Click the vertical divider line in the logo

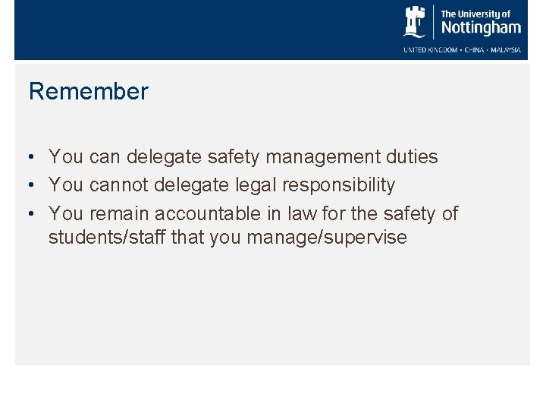434,21
